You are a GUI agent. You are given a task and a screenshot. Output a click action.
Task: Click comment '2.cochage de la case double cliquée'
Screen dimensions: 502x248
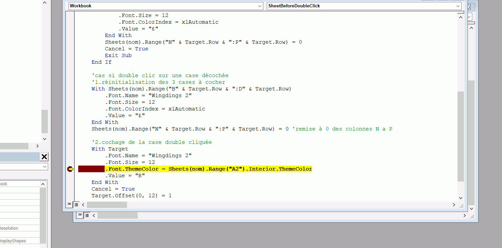(x=152, y=142)
